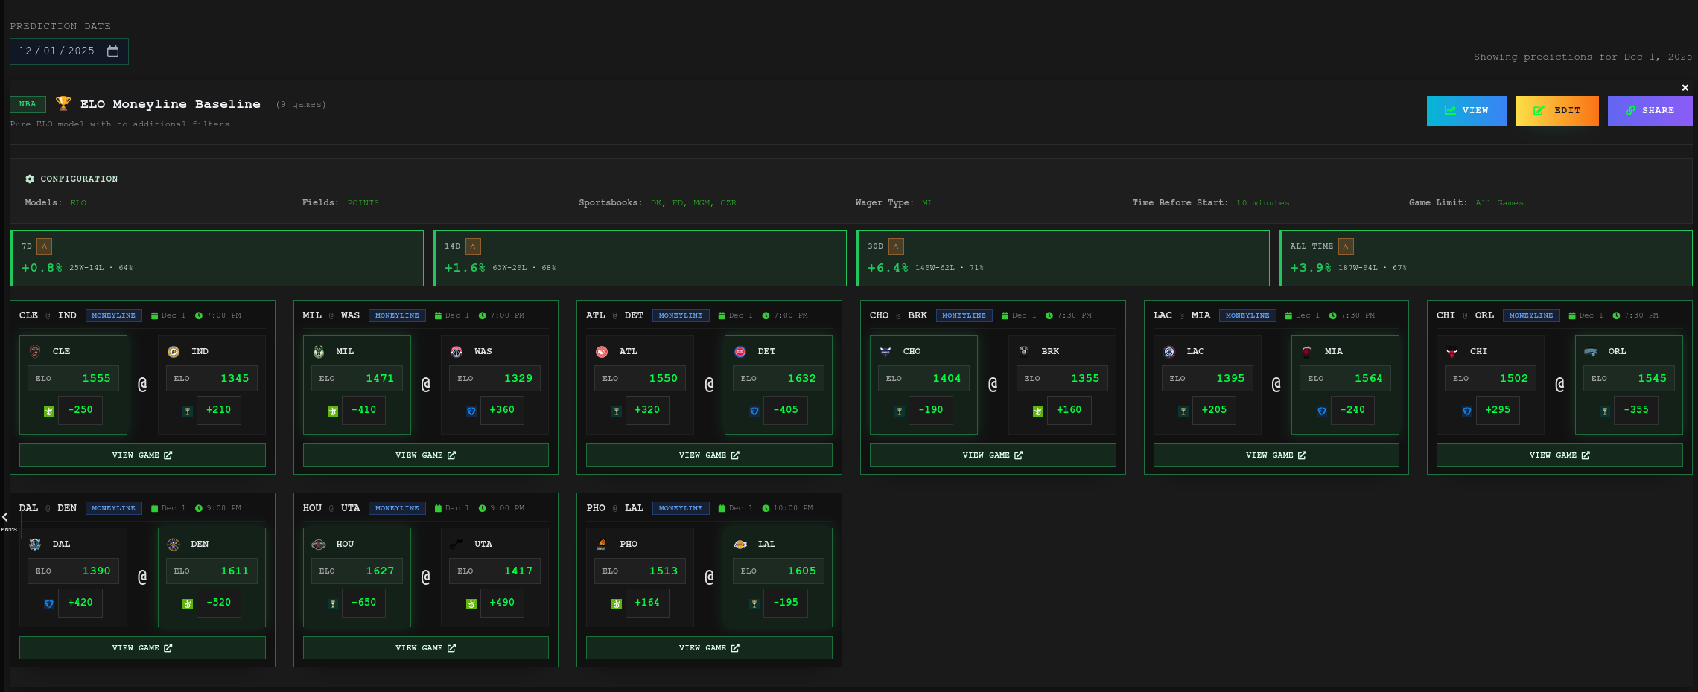Click the Denver Nuggets team logo

click(x=174, y=545)
